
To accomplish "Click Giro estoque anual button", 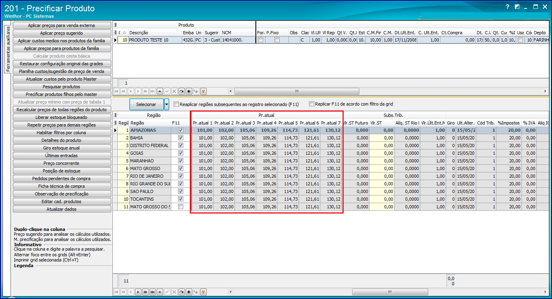I will click(x=62, y=148).
